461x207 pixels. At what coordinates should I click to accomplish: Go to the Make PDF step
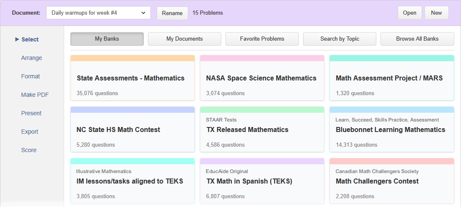(35, 95)
